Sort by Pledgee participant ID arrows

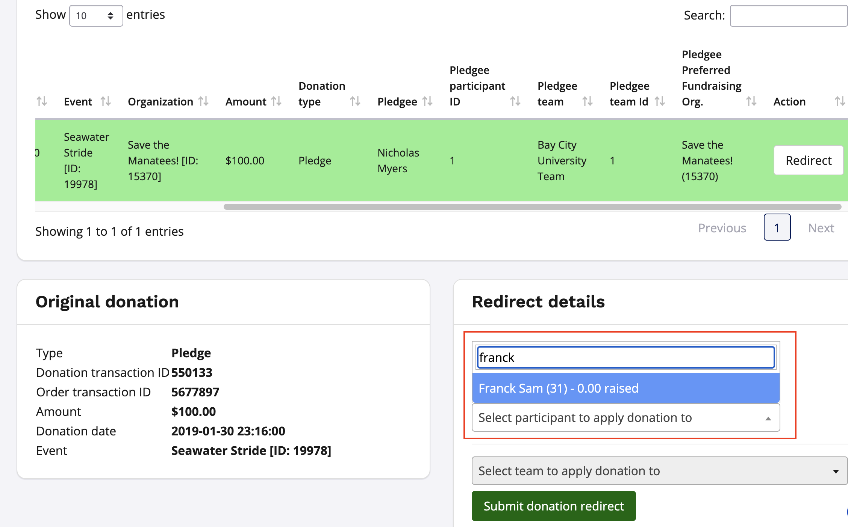click(515, 101)
